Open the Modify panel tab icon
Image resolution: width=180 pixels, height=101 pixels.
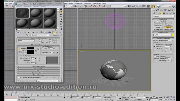click(x=157, y=10)
